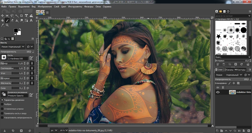Adjust the Жёсткость slider
The width and height of the screenshot is (252, 133).
[13, 83]
